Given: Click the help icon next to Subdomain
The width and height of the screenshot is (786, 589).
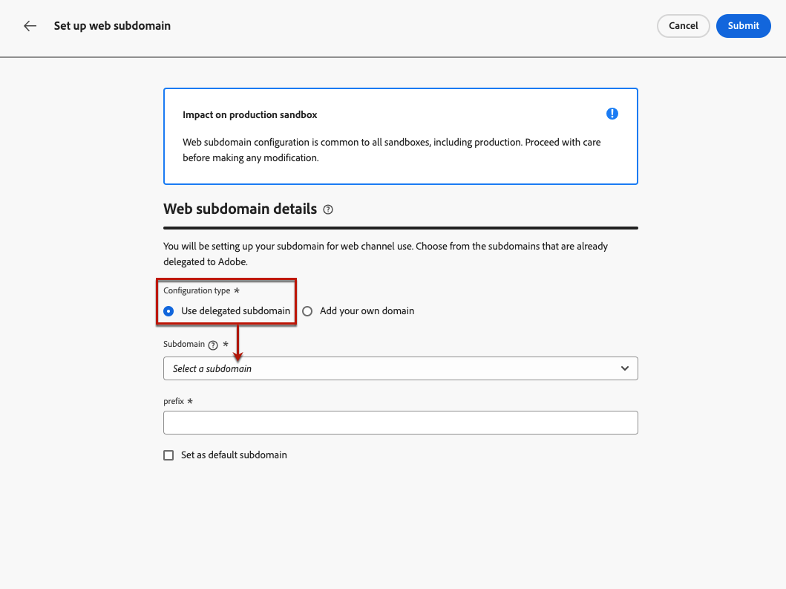Looking at the screenshot, I should pos(213,345).
